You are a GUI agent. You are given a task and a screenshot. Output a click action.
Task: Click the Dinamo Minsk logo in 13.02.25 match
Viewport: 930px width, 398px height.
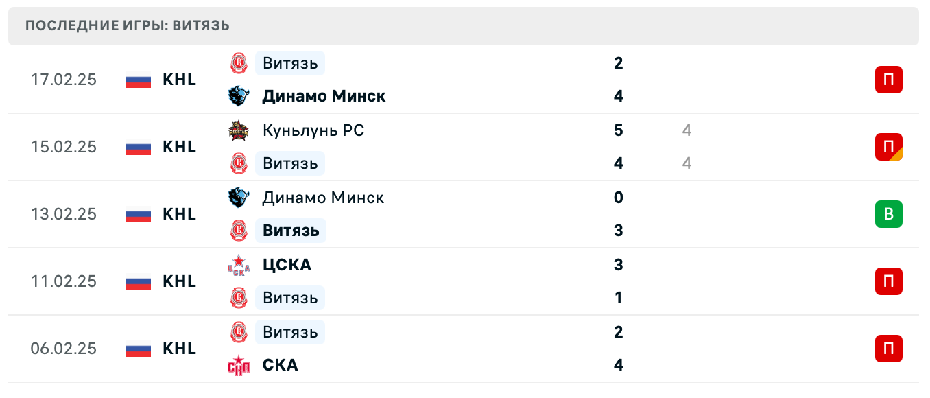point(239,198)
